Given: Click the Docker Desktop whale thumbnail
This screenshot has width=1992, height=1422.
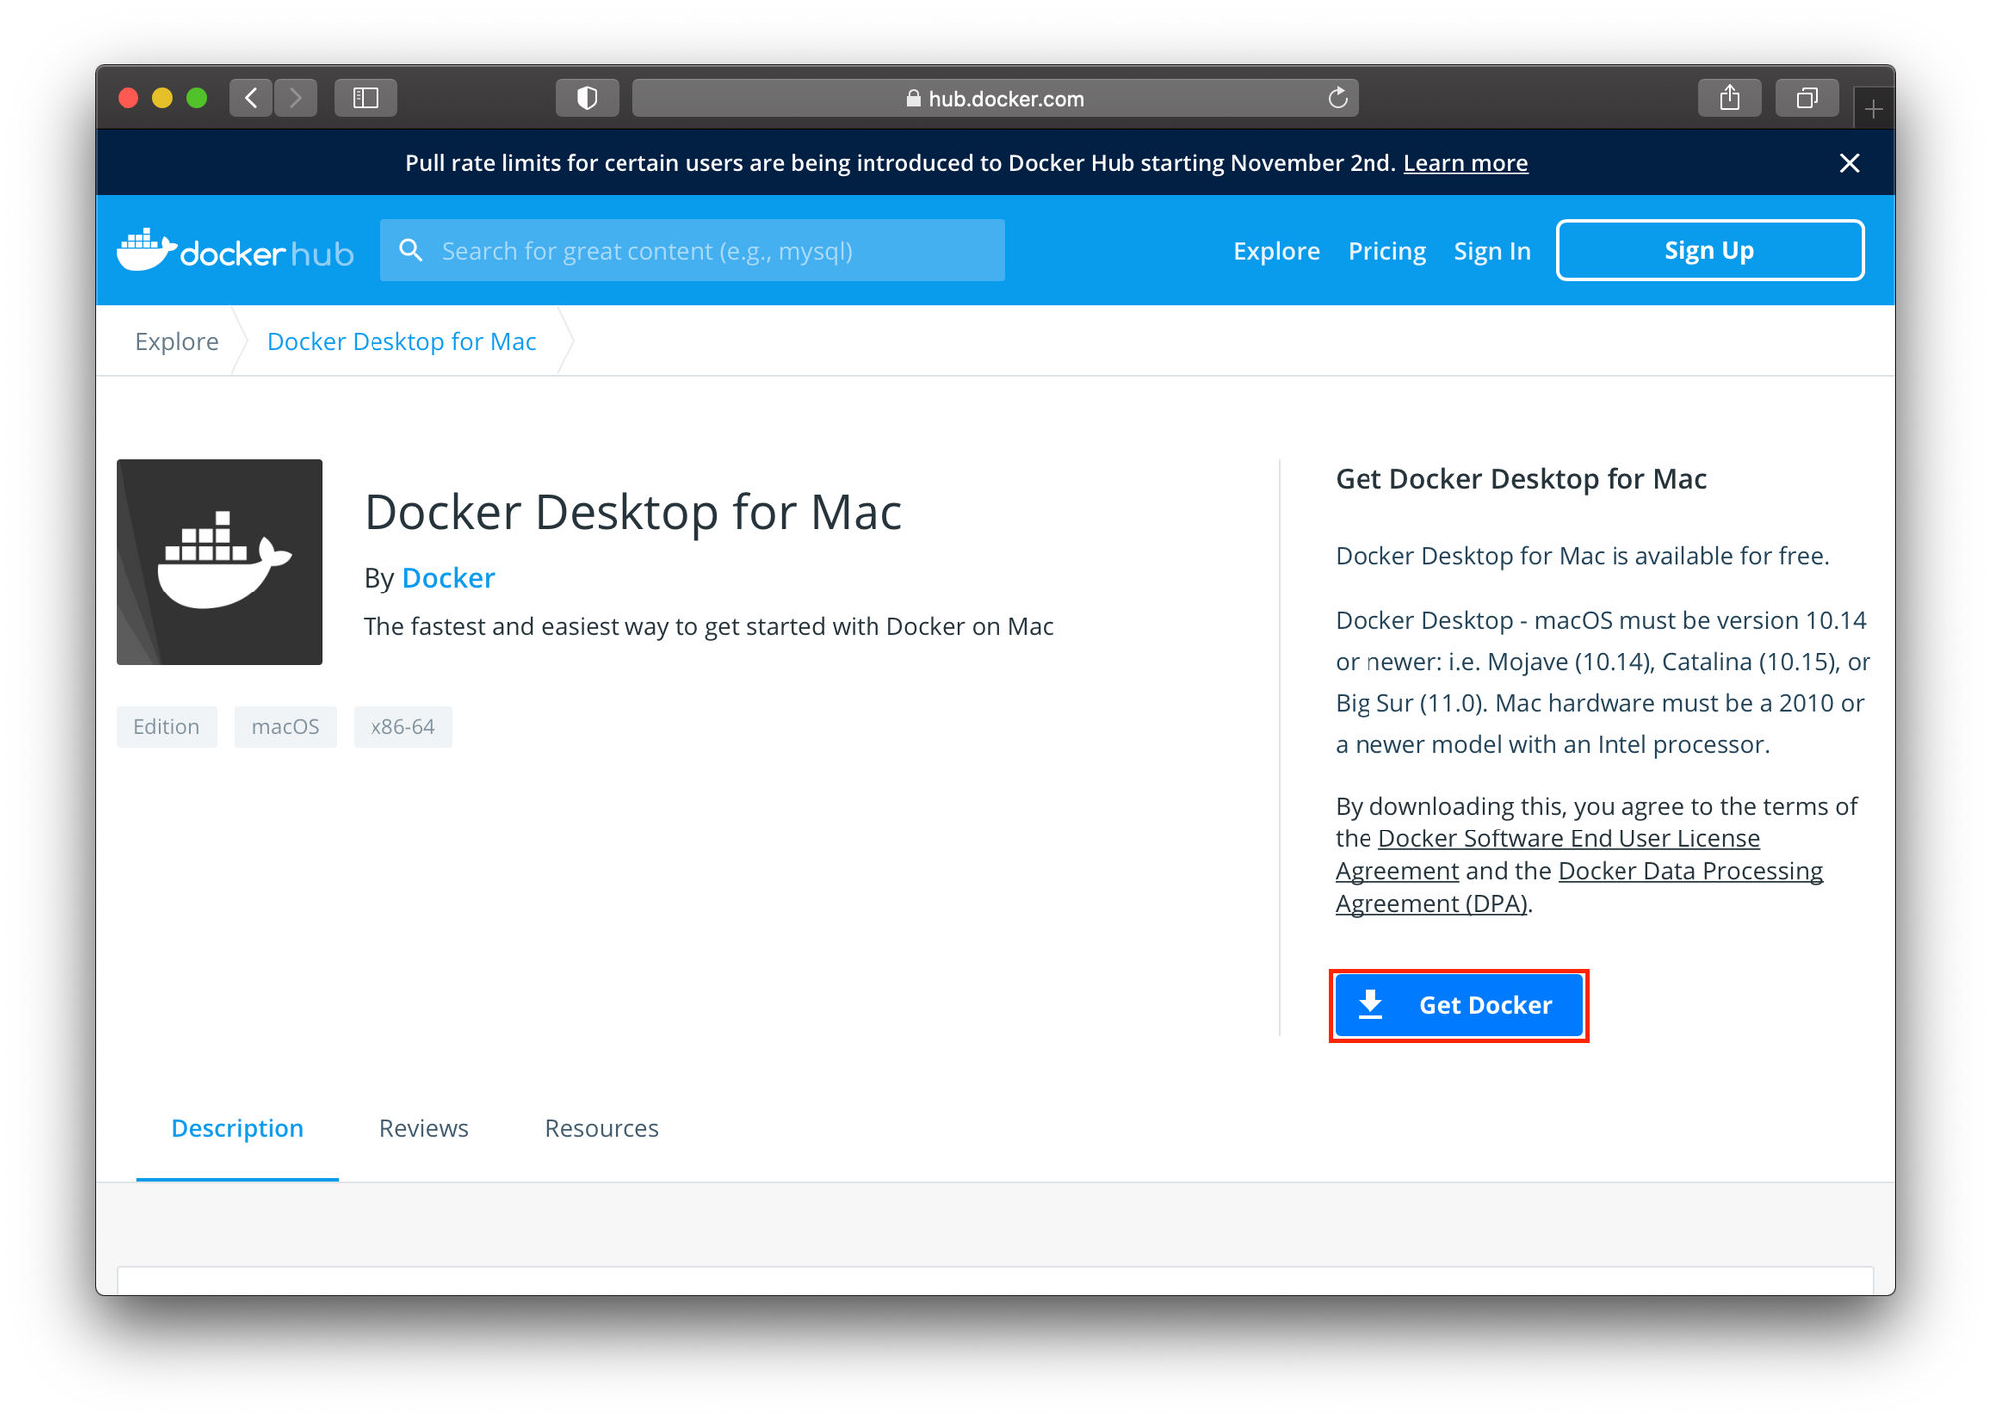Looking at the screenshot, I should coord(219,562).
